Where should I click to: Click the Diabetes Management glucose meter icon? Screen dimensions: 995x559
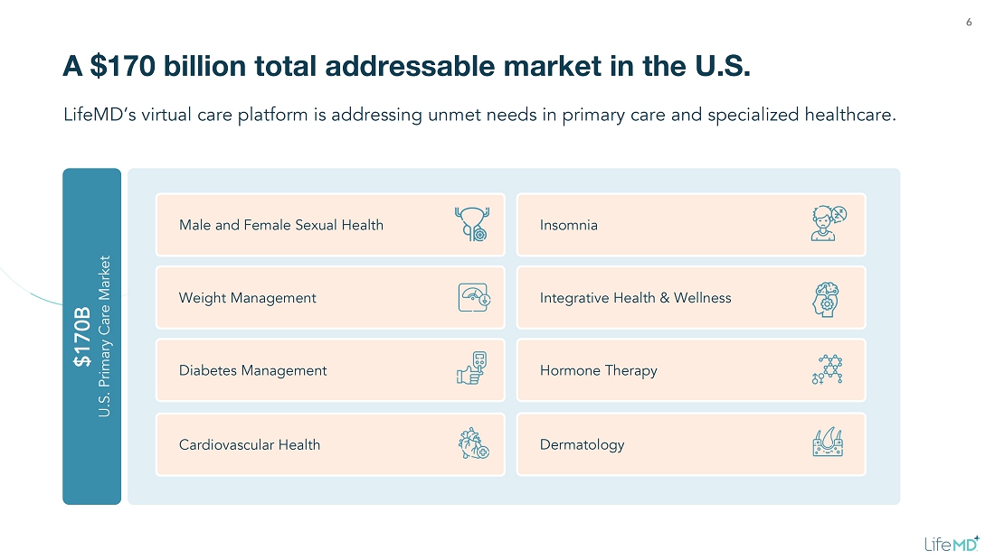pos(471,369)
